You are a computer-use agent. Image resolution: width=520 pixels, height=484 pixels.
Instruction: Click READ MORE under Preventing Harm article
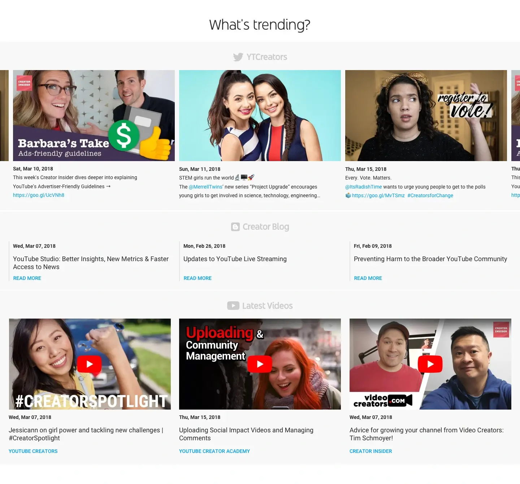click(368, 278)
